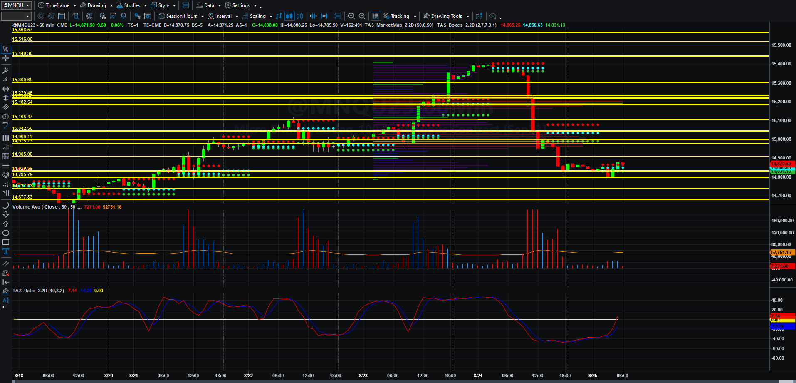796x383 pixels.
Task: Expand the Session Hours dropdown
Action: tap(203, 16)
